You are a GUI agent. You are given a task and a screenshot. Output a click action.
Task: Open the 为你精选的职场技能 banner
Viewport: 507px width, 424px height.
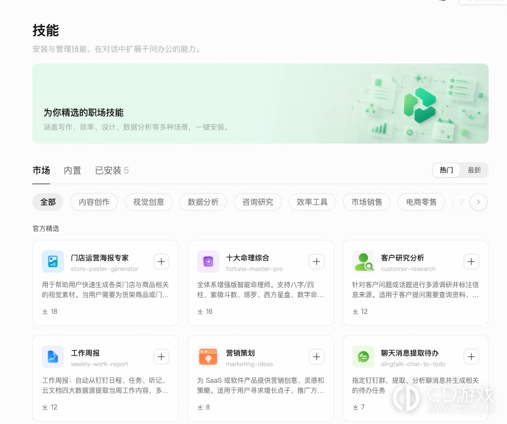(260, 103)
